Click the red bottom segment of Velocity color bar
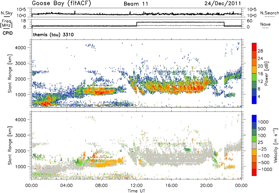This screenshot has width=279, height=193. point(254,172)
